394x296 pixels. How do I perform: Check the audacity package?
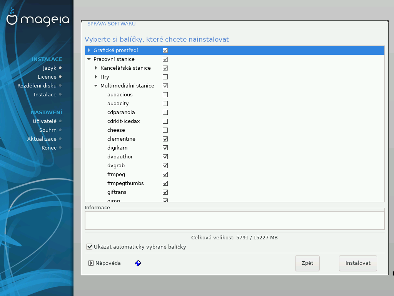pos(165,103)
